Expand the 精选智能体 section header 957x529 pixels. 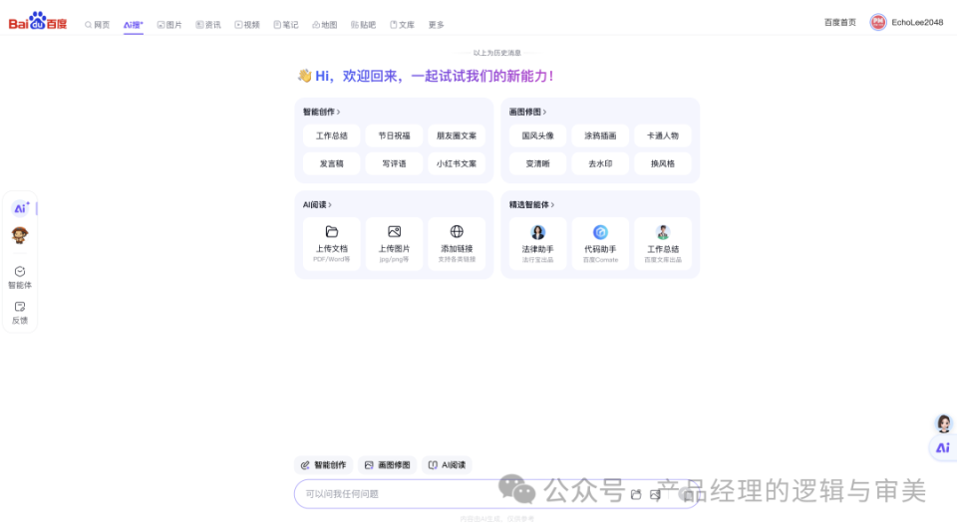531,204
